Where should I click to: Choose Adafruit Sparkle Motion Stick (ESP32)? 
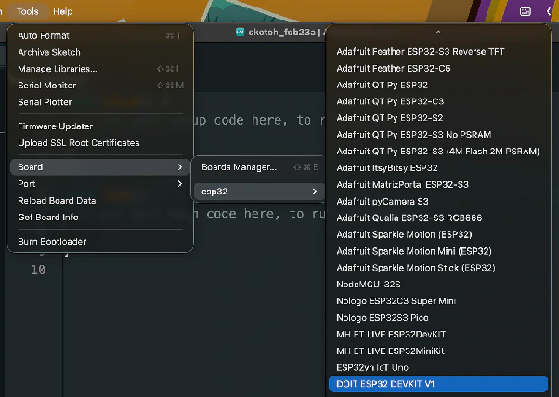(x=438, y=268)
